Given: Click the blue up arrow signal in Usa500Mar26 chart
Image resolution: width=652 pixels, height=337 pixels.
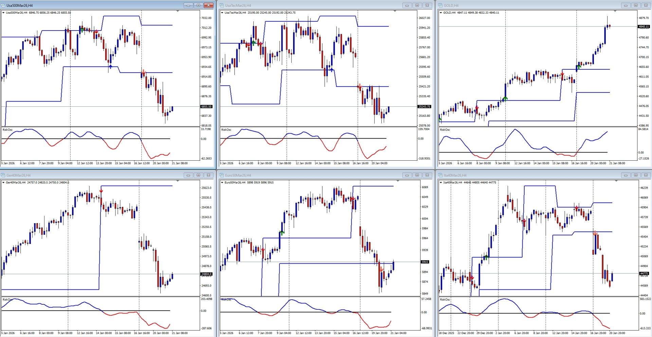Looking at the screenshot, I should [x=110, y=67].
